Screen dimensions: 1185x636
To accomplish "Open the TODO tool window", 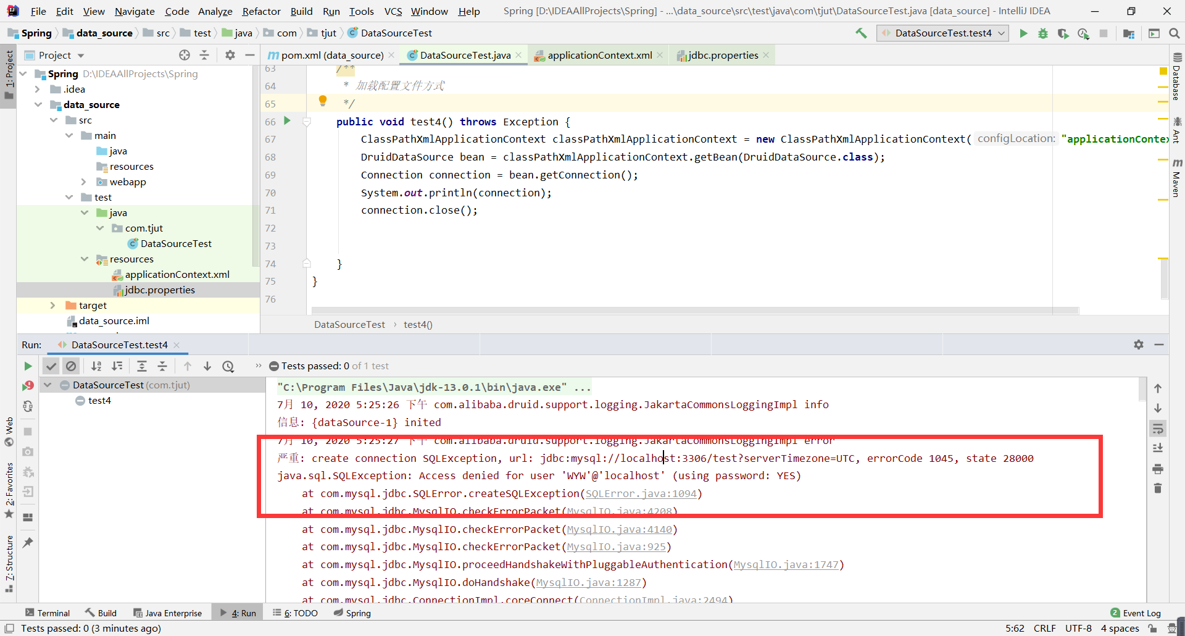I will (x=295, y=613).
